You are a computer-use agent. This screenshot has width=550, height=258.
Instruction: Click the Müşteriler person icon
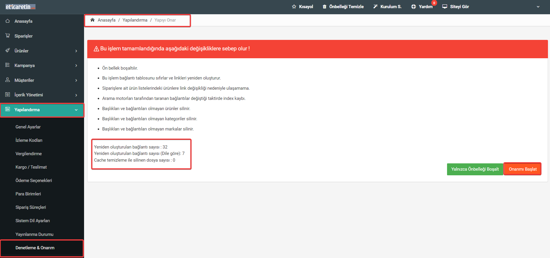tap(8, 80)
